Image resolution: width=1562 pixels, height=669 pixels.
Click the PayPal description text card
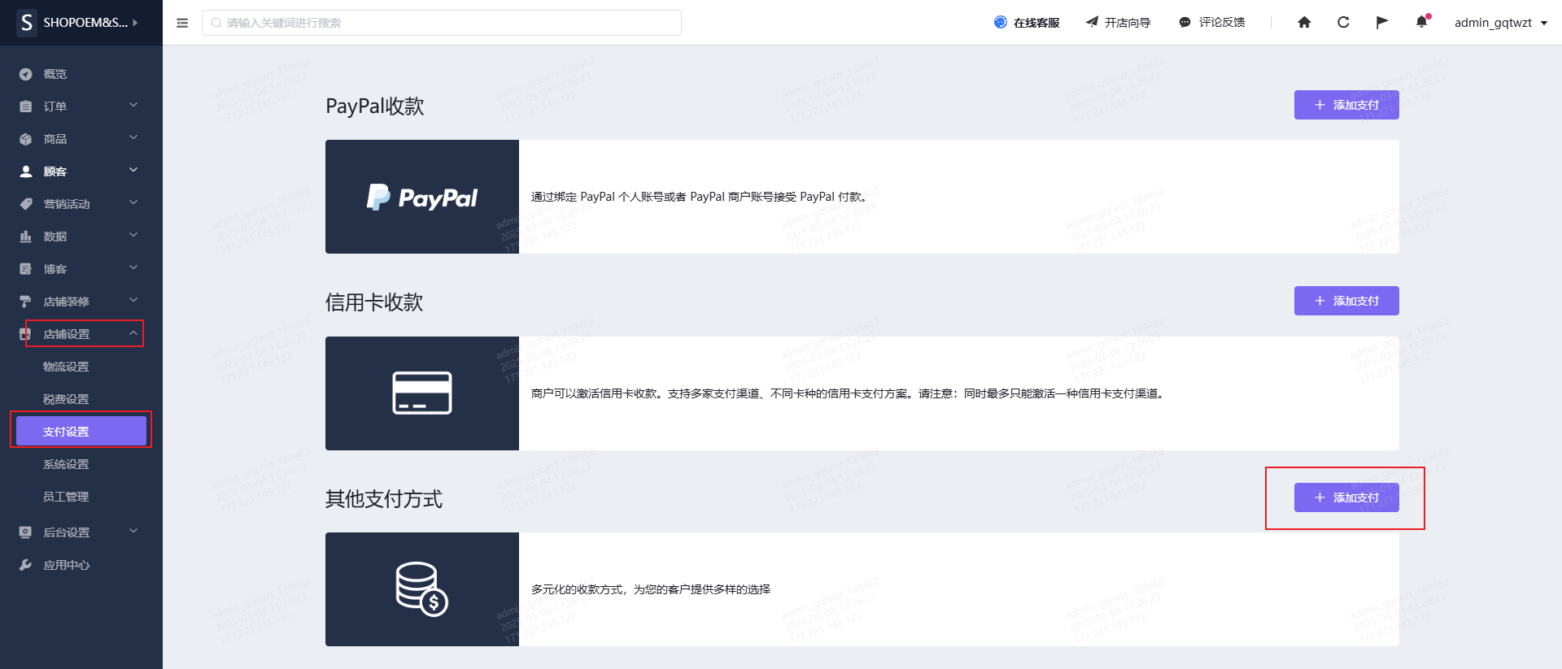click(x=959, y=197)
